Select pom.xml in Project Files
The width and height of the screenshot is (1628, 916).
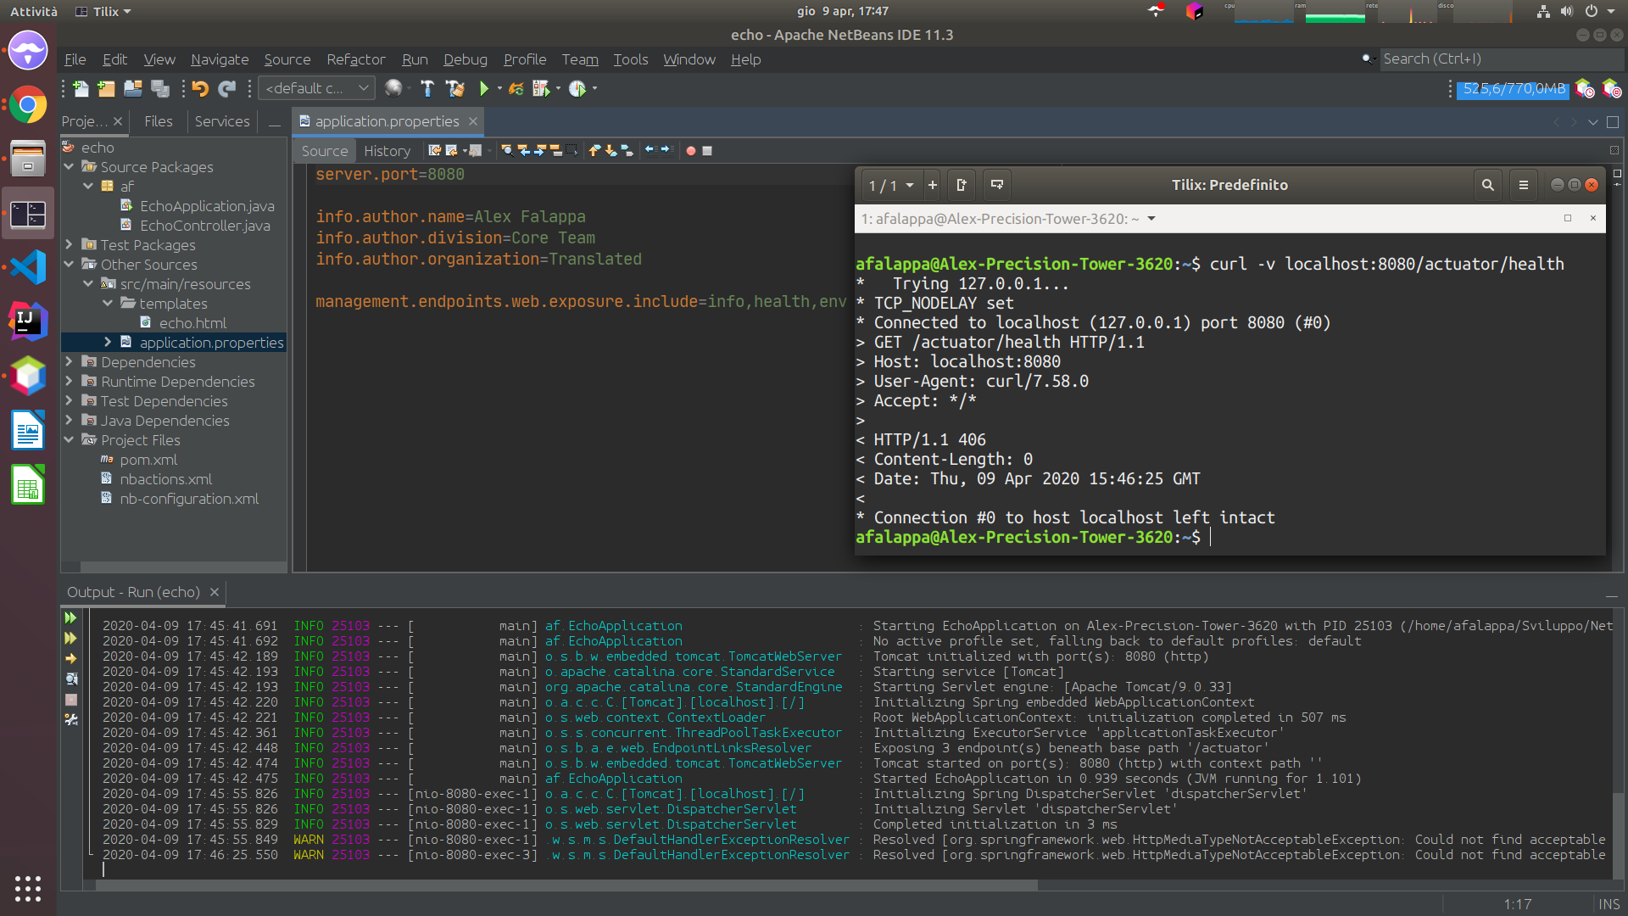tap(148, 460)
